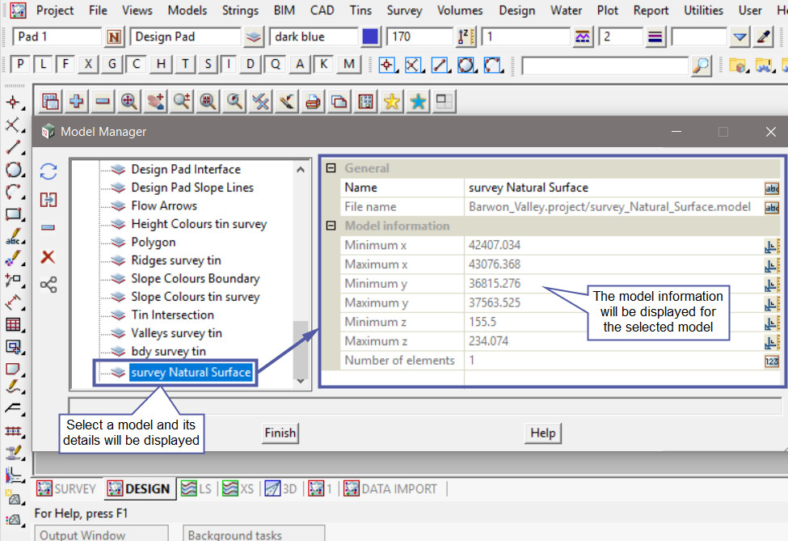Open the blue dropdown arrow in top toolbar
This screenshot has height=541, width=788.
point(740,37)
